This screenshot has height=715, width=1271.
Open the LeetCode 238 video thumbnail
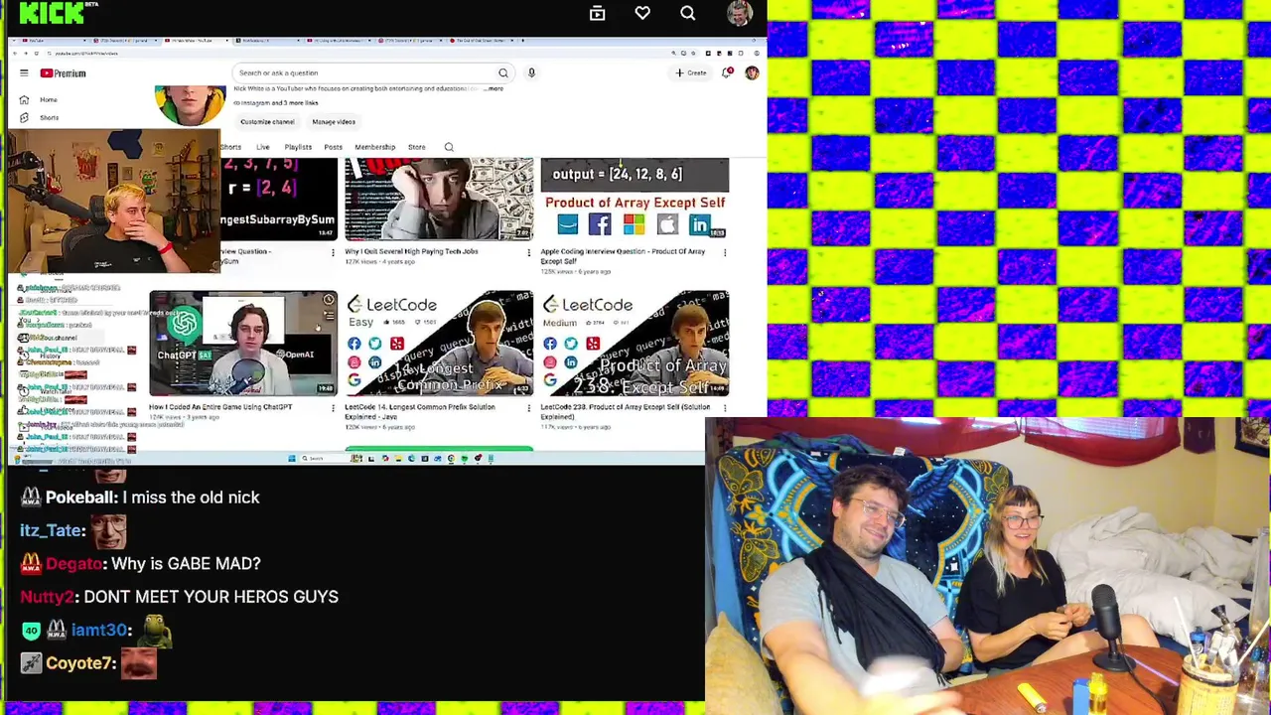coord(635,343)
